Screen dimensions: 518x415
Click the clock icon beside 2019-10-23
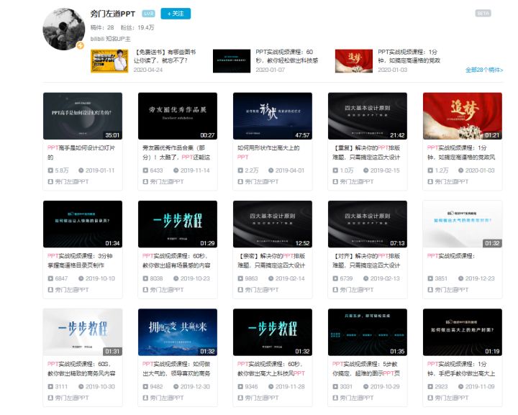[176, 278]
